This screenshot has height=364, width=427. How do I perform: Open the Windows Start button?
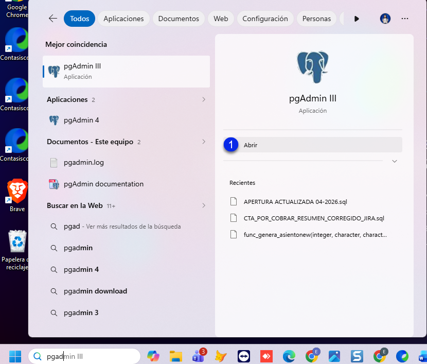15,356
